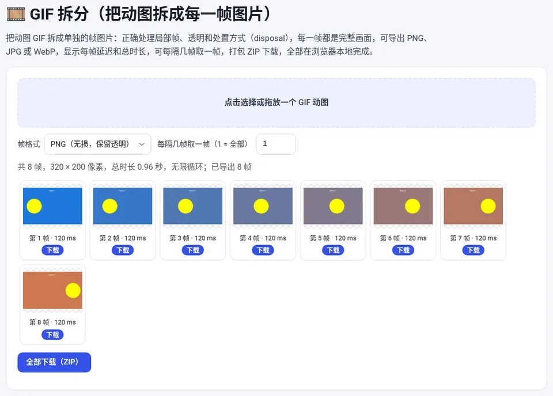Open the 帧格式 PNG format dropdown

pyautogui.click(x=98, y=144)
